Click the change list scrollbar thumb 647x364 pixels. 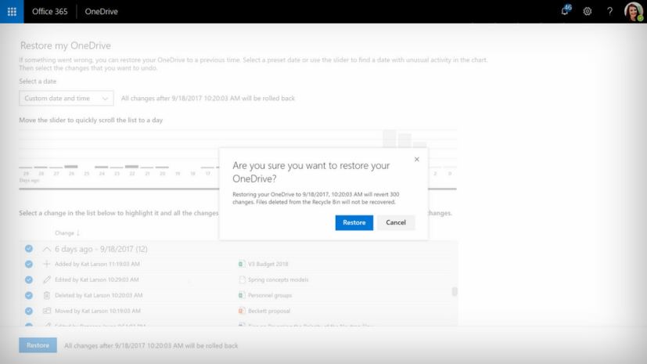[x=455, y=291]
